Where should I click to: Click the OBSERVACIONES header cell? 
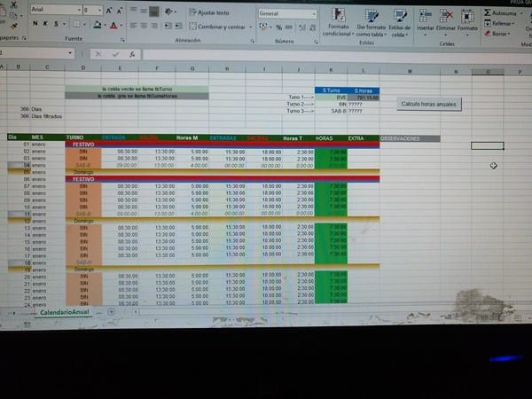411,138
